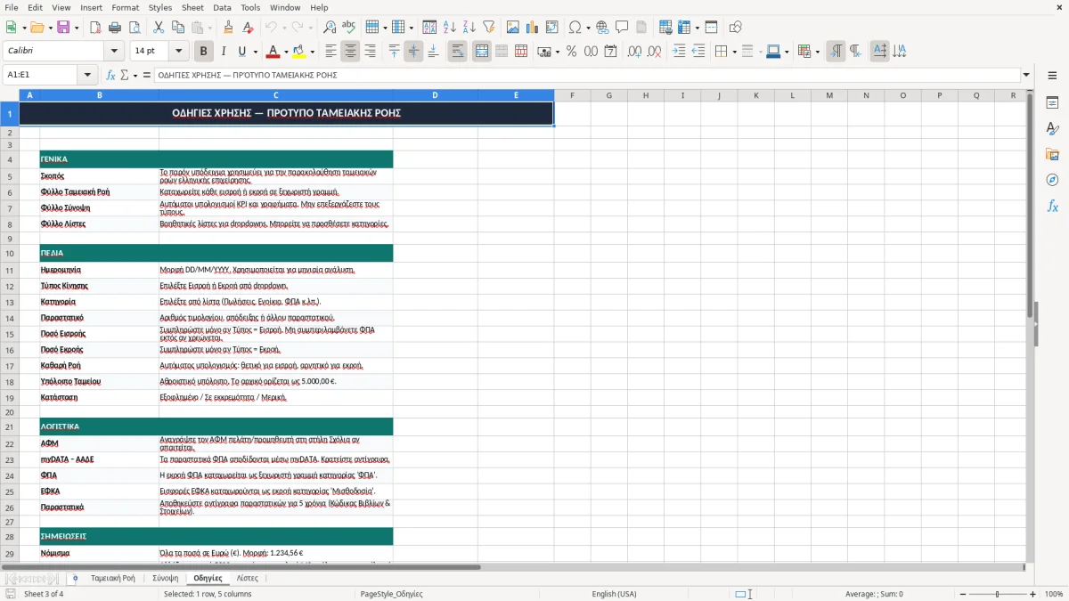Toggle Align Left for cell text
The height and width of the screenshot is (601, 1069).
point(330,52)
